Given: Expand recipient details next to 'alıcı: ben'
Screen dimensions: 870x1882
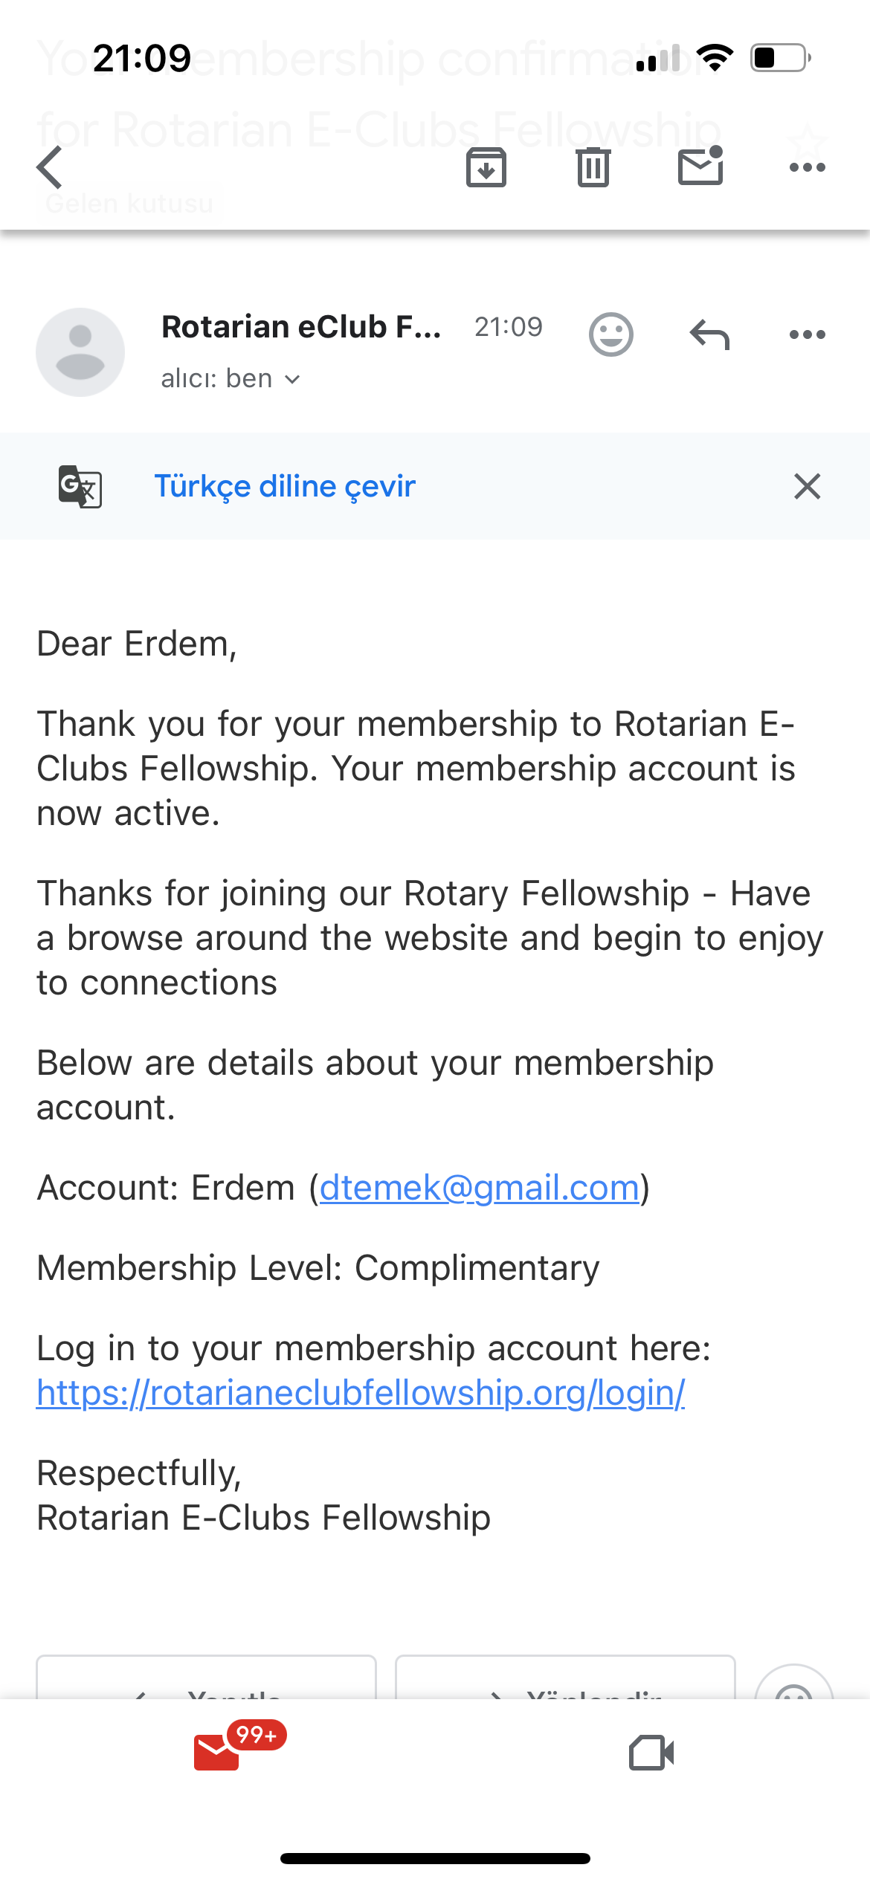Looking at the screenshot, I should click(x=292, y=379).
